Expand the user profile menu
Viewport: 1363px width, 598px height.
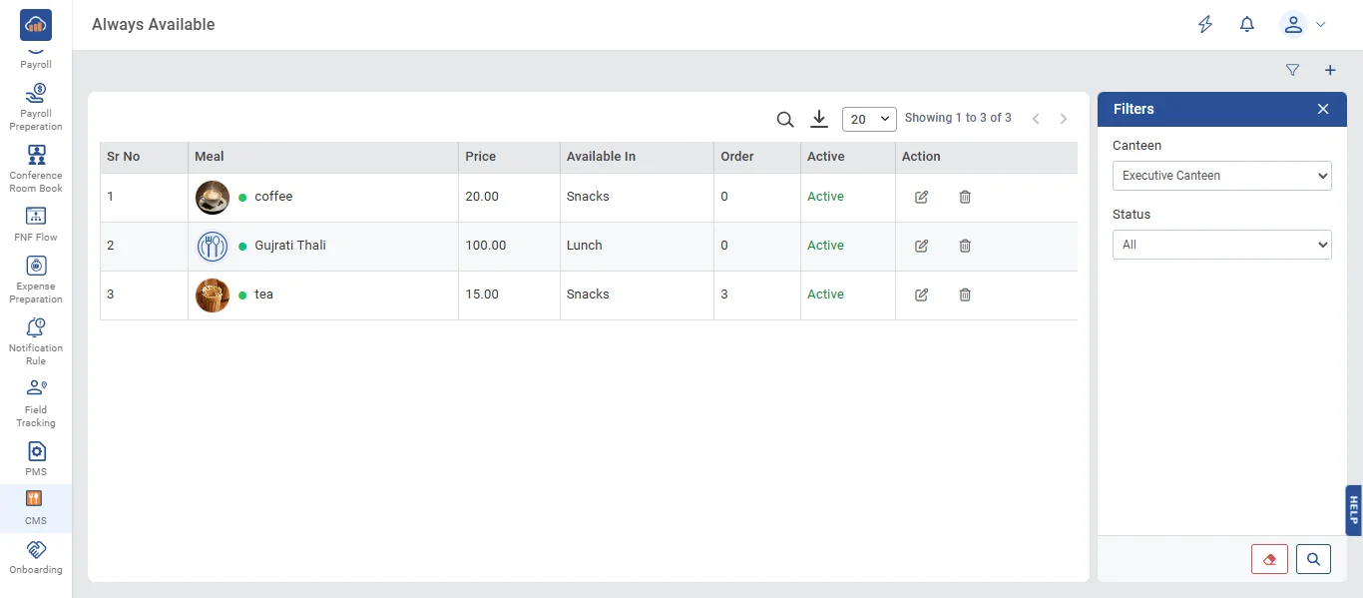tap(1304, 25)
